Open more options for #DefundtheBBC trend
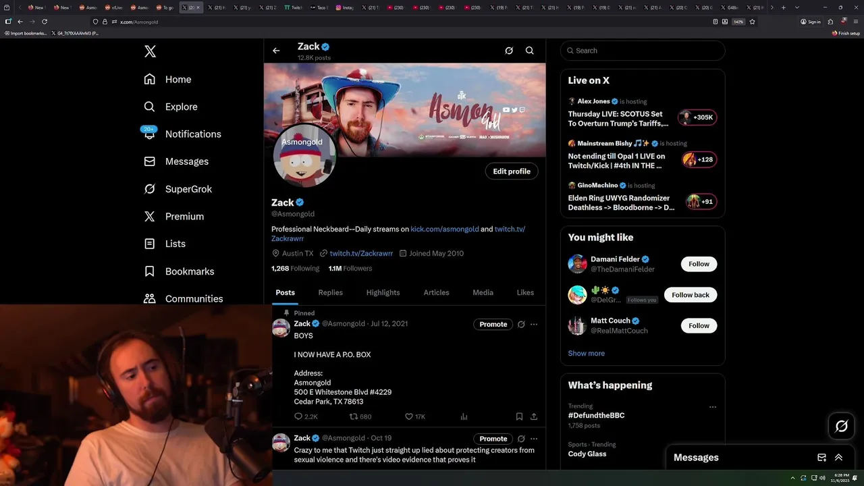Viewport: 864px width, 486px height. [x=712, y=407]
